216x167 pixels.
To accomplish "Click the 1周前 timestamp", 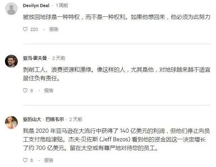I will coord(62,6).
